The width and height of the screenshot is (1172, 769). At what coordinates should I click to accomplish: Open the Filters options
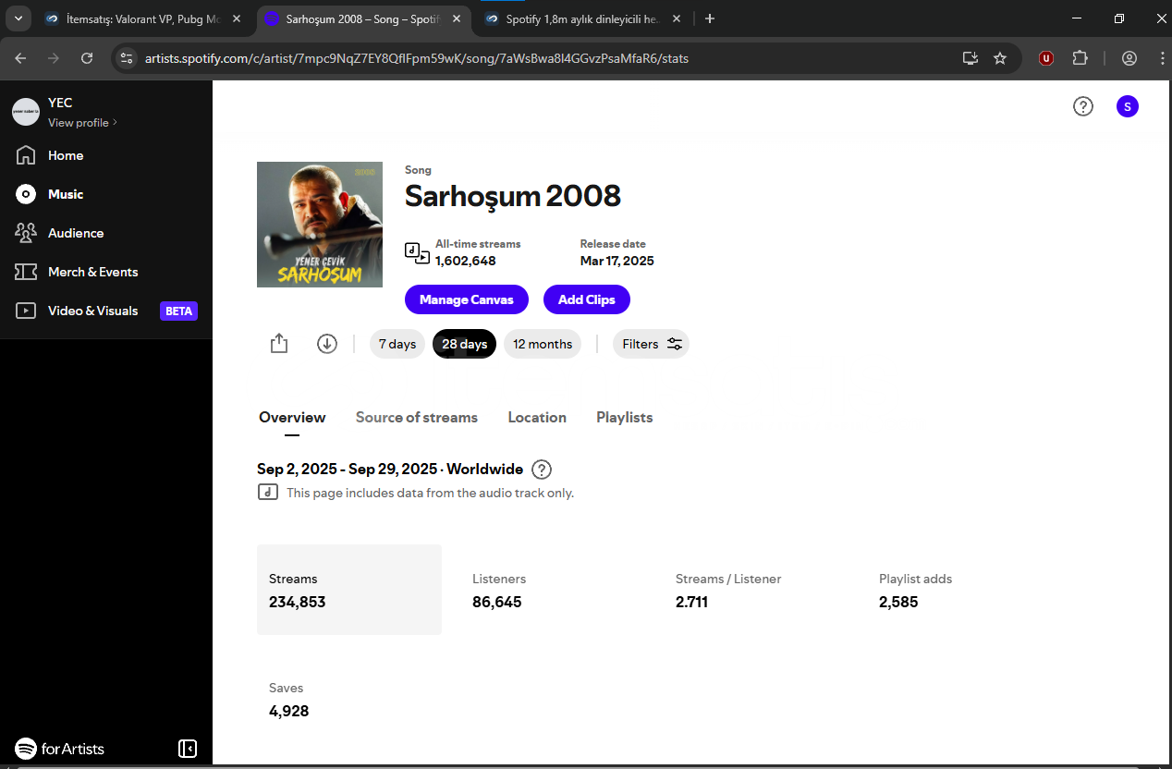(x=651, y=344)
